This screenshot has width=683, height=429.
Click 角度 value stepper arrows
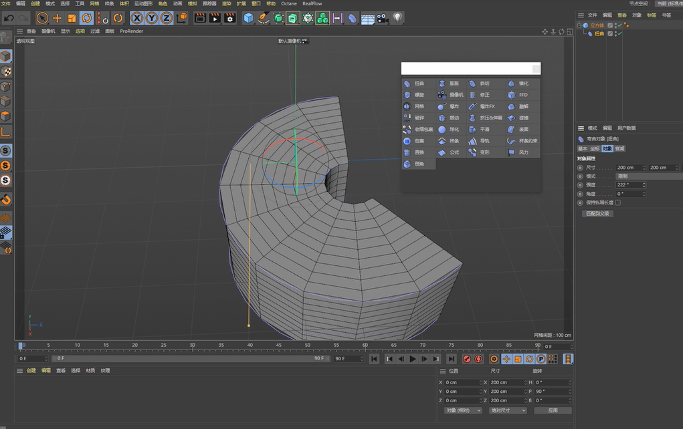(644, 194)
